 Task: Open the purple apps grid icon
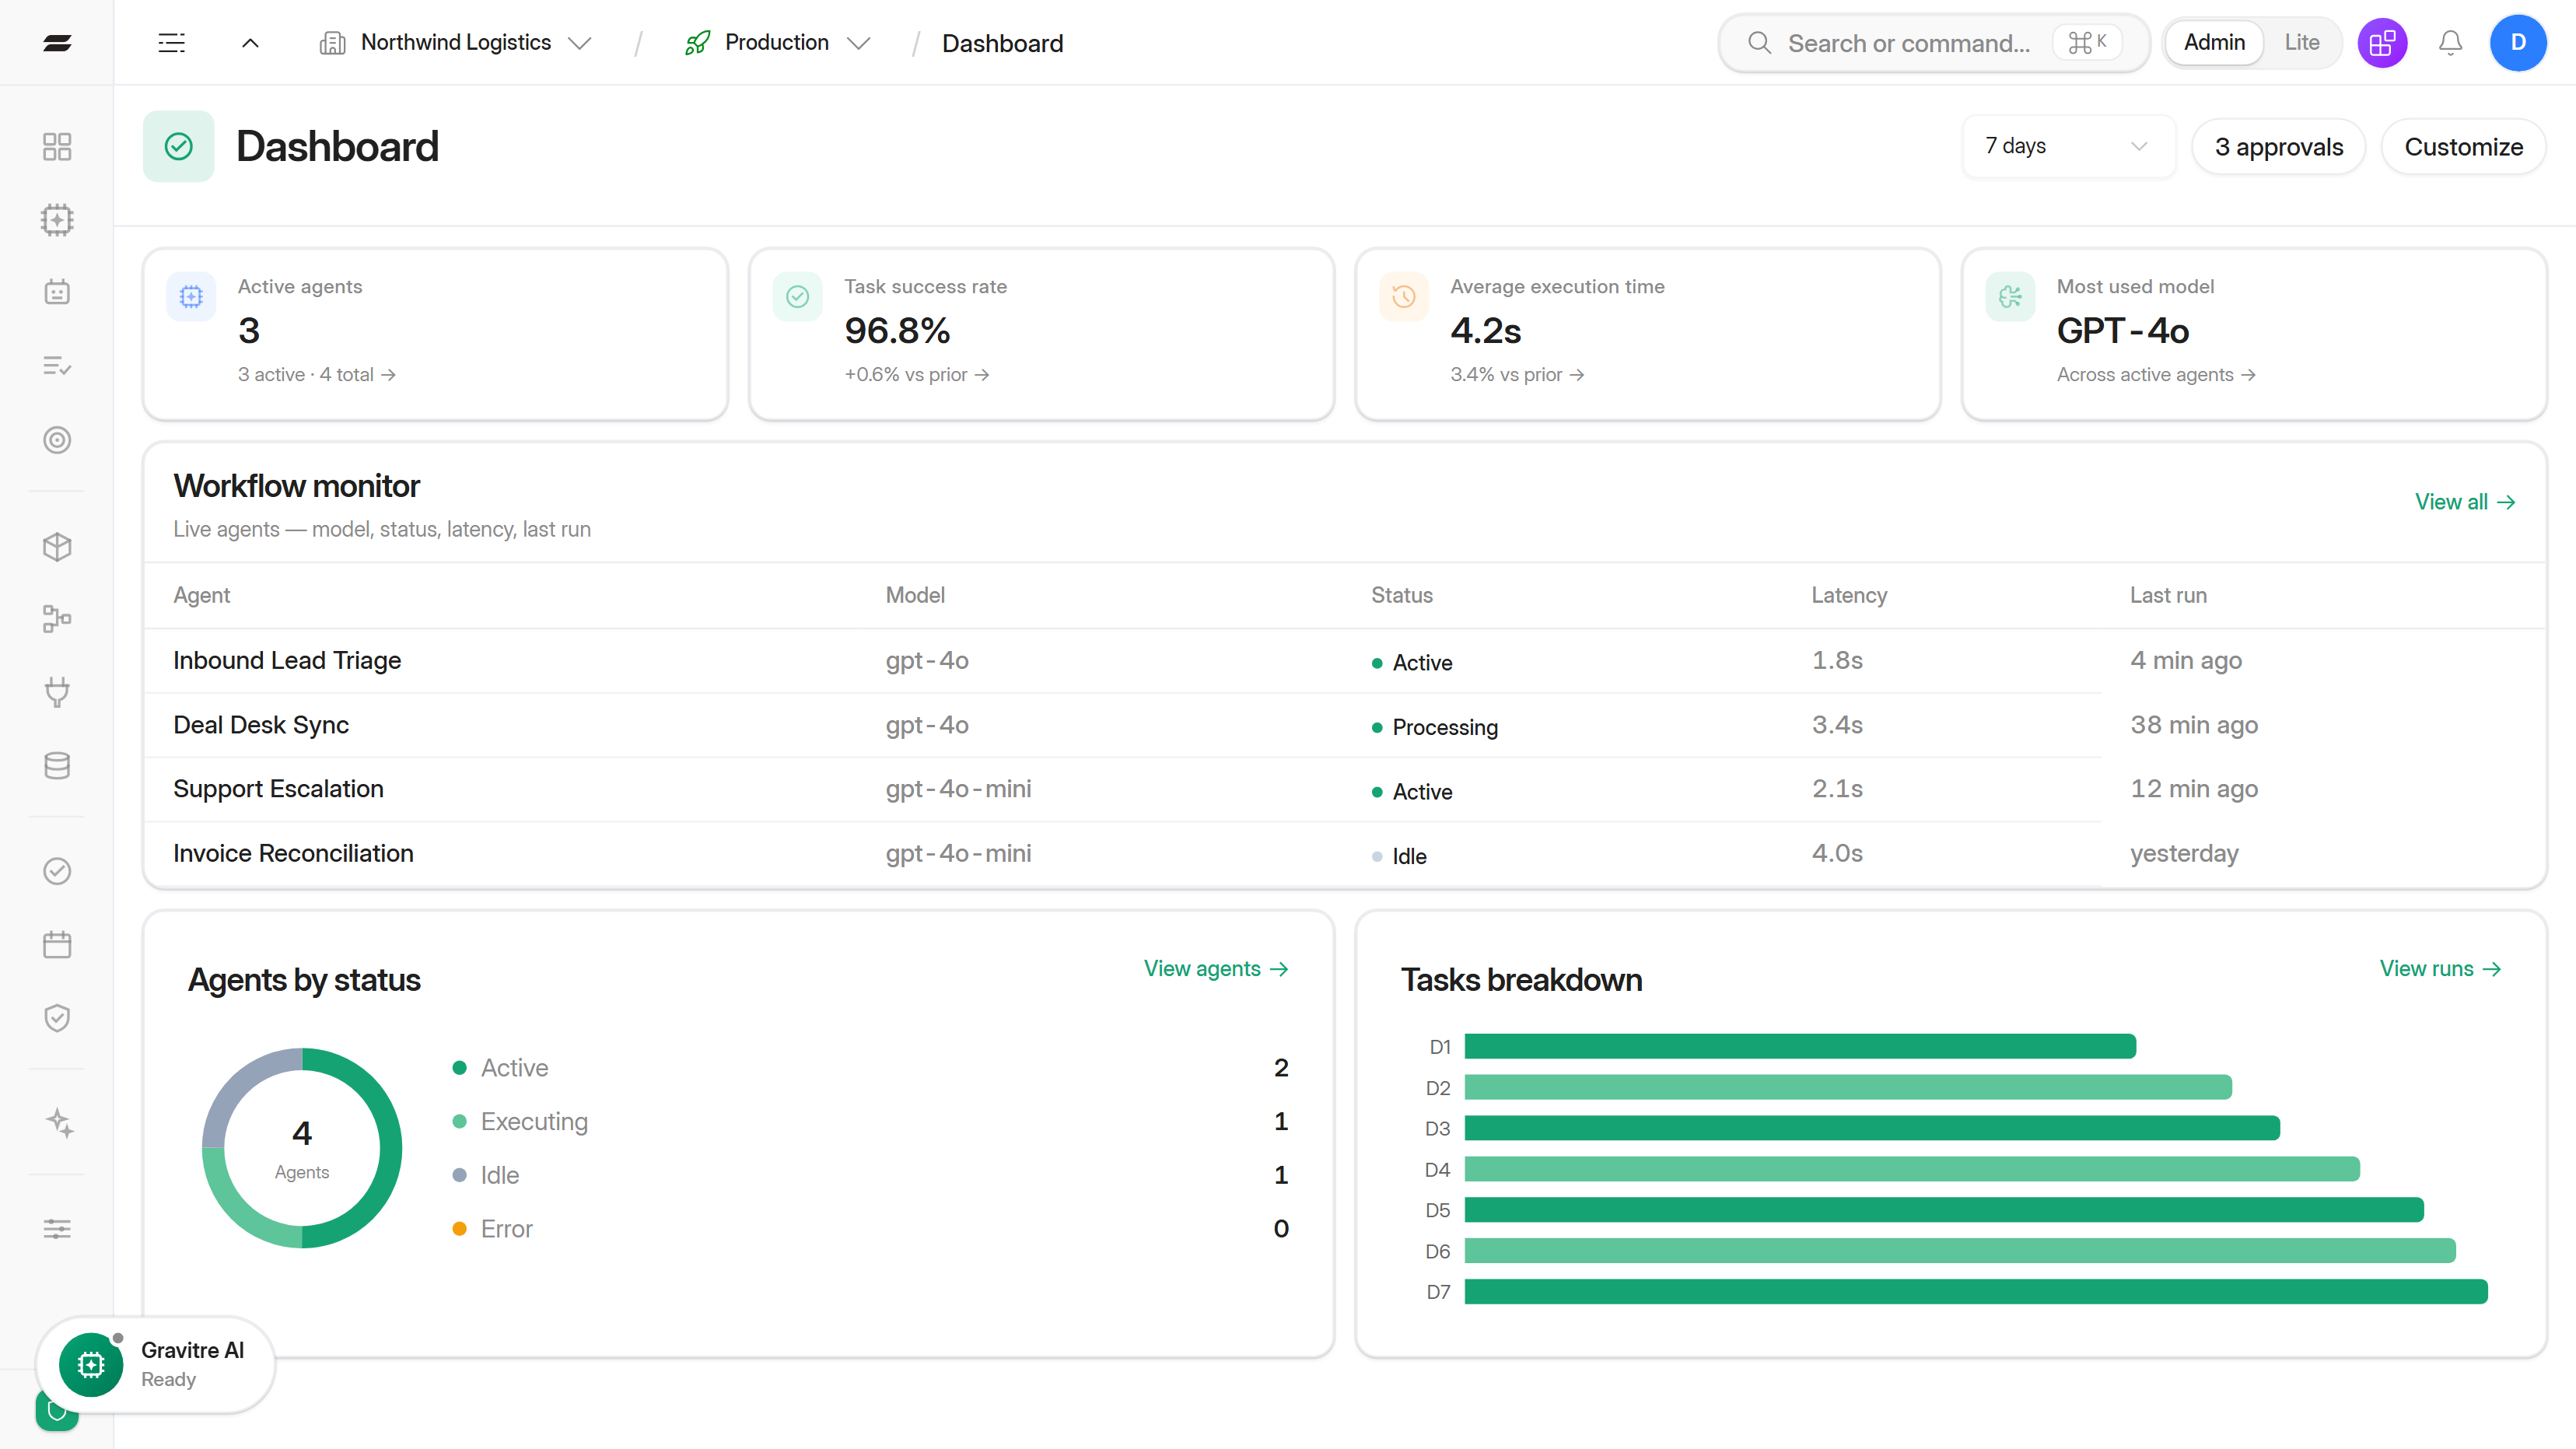[x=2382, y=43]
